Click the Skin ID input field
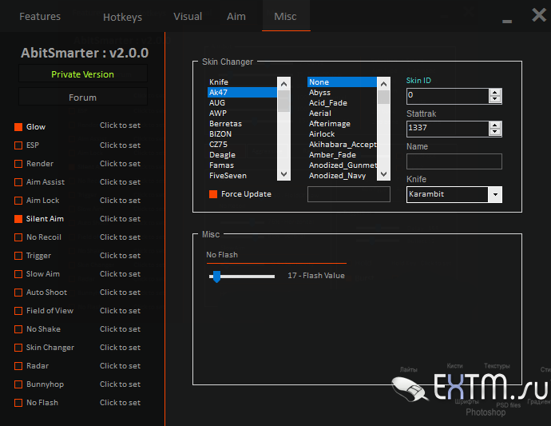 click(448, 96)
